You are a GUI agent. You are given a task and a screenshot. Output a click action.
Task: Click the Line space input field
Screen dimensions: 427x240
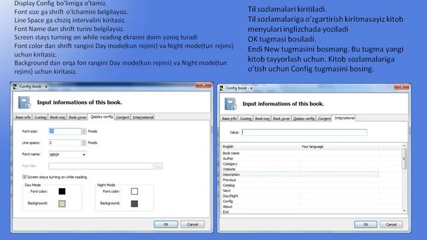coord(65,143)
